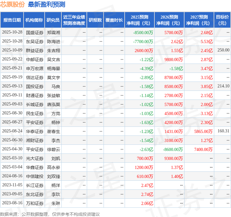Screen dimensions: 231x217
Task: Select the 机构简称 column header
Action: [34, 20]
